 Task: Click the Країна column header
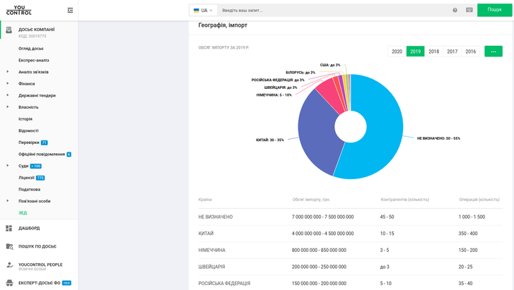pyautogui.click(x=205, y=200)
